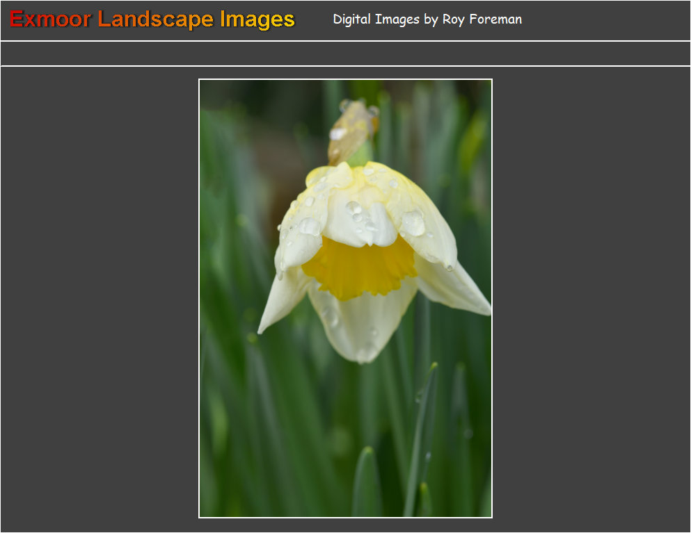Click the empty navigation bar below the header
This screenshot has width=691, height=533.
click(x=345, y=54)
